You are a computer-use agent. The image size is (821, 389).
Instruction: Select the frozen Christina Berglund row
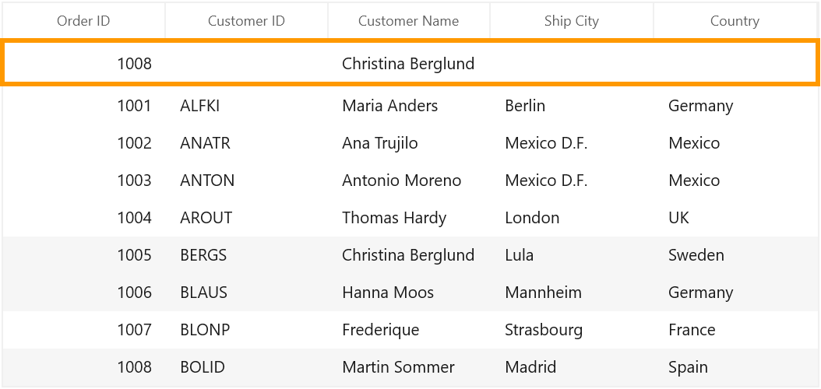410,63
